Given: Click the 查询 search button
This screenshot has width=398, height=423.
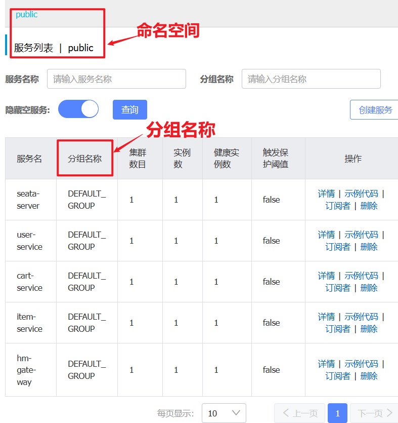Looking at the screenshot, I should (129, 109).
